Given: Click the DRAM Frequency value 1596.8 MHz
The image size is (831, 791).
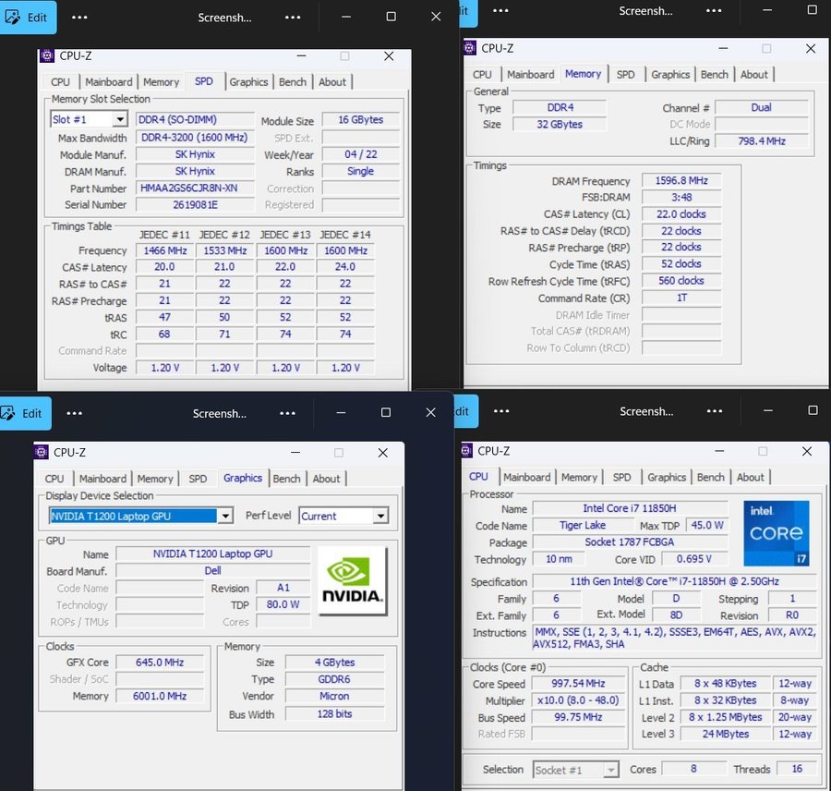Looking at the screenshot, I should (680, 181).
